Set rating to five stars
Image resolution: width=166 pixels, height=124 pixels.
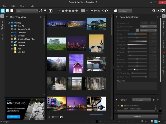click(77, 11)
